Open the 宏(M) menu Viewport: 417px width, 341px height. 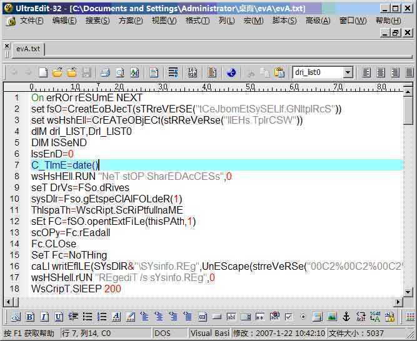click(253, 21)
